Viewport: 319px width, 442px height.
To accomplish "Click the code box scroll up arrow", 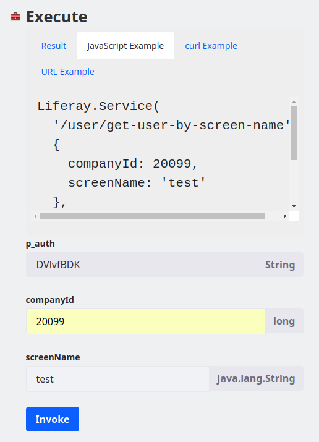I will [x=294, y=102].
